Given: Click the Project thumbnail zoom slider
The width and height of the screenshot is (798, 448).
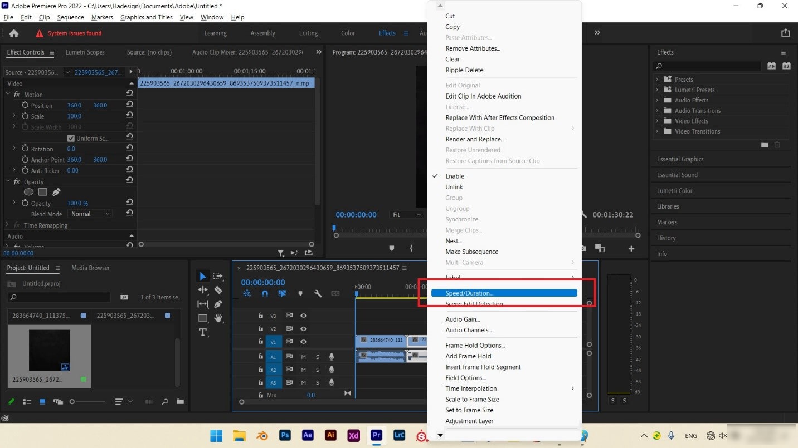Looking at the screenshot, I should click(x=88, y=401).
